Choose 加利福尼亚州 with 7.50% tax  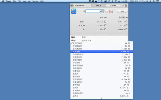point(102,54)
